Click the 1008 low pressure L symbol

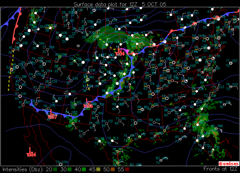(x=87, y=101)
